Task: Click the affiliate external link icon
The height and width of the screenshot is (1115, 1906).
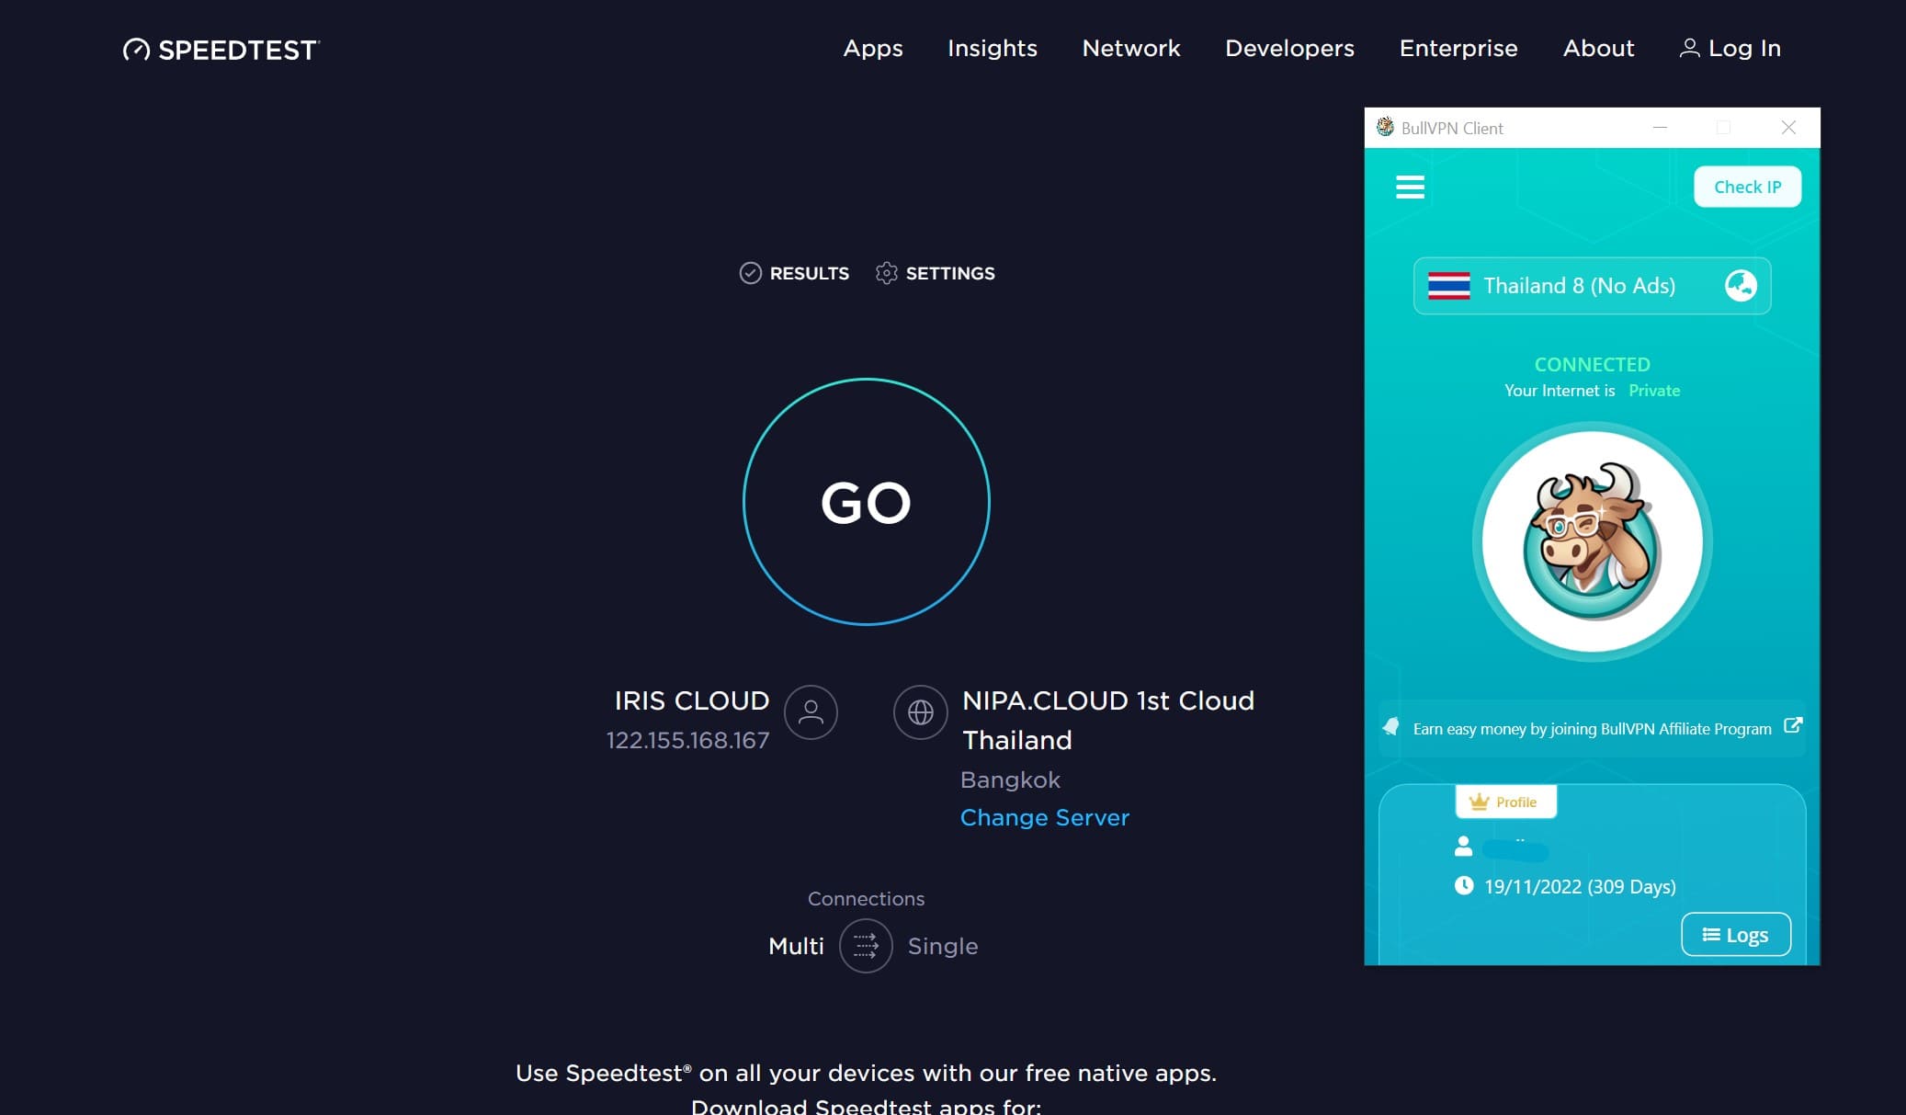Action: pyautogui.click(x=1792, y=726)
